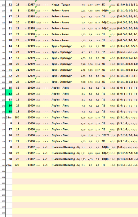Click results cell starting '(1-0; -;'
This screenshot has height=217, width=138.
(x=127, y=147)
